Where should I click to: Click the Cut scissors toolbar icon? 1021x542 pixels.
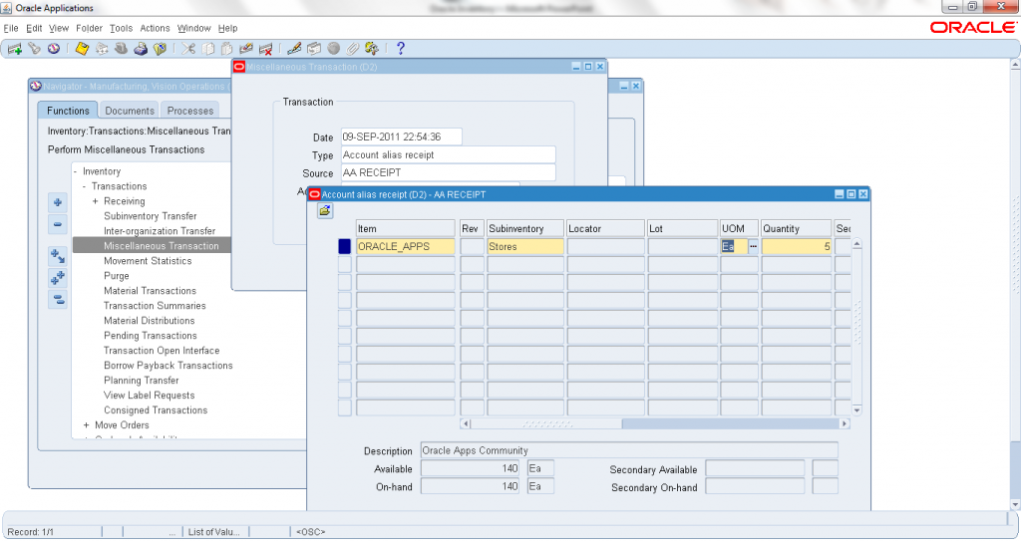coord(188,48)
